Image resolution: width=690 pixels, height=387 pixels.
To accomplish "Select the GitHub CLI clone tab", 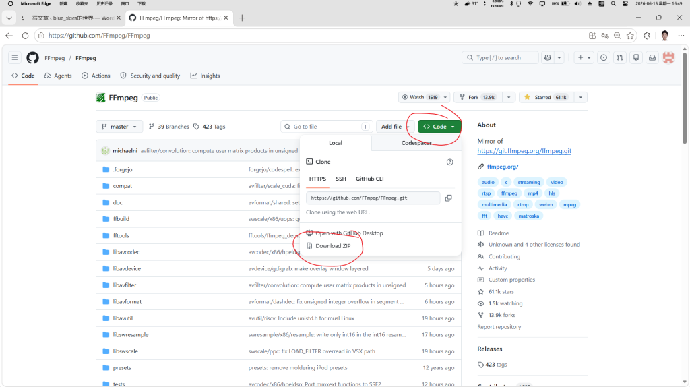I will coord(370,179).
